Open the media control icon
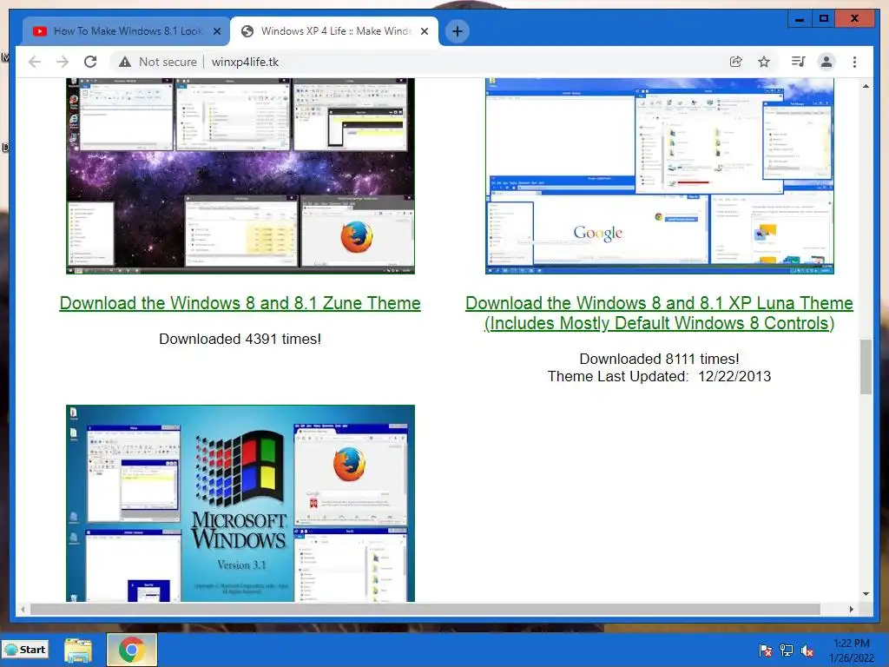889x667 pixels. (799, 62)
